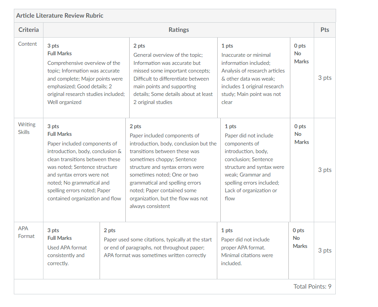Select APA Format 0 pts No Marks

point(301,251)
